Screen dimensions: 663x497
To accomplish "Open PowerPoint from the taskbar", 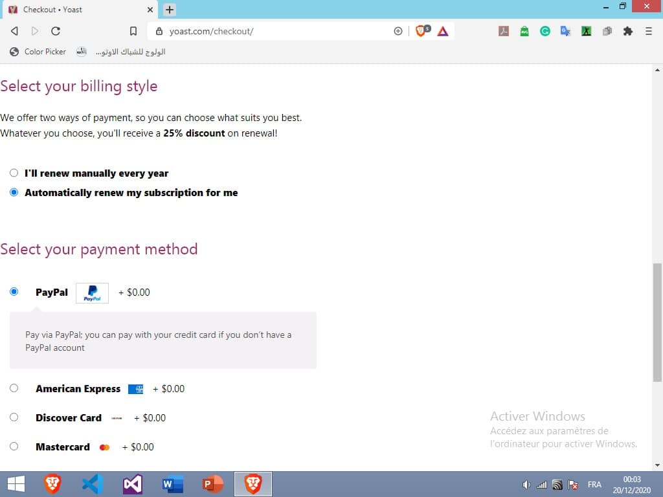I will (213, 484).
